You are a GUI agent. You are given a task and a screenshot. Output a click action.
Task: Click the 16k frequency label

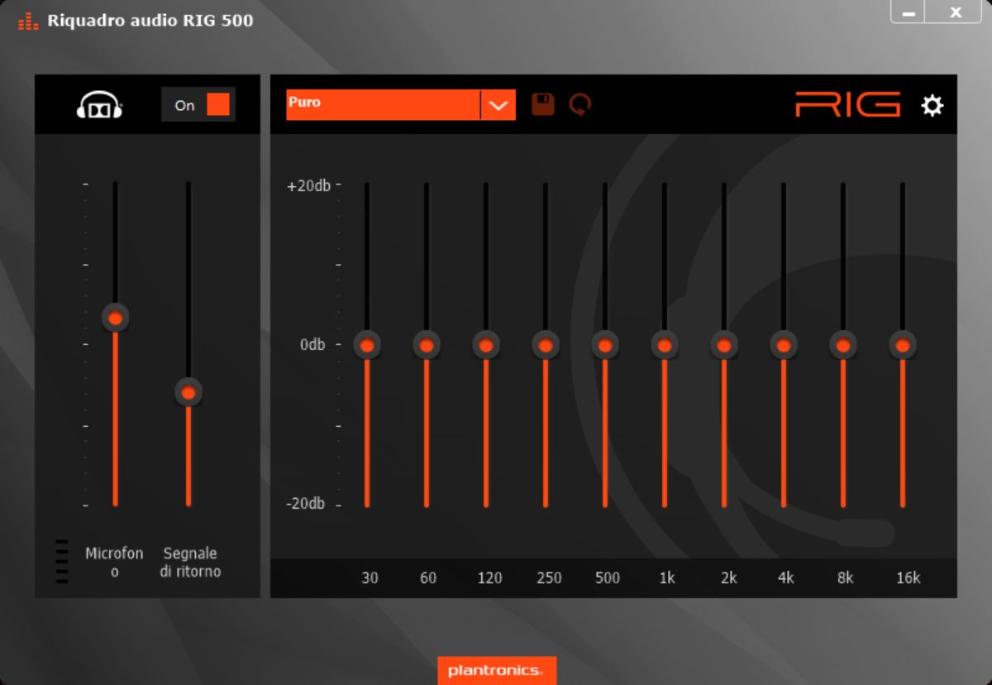(908, 577)
